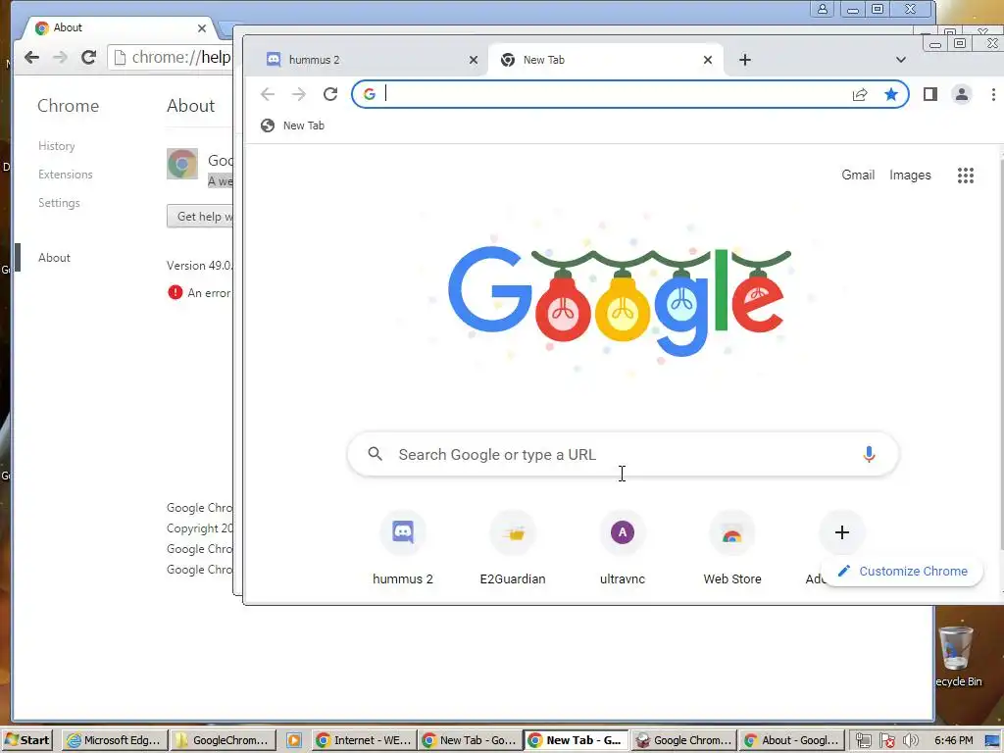This screenshot has width=1004, height=753.
Task: Click the Google G icon in the address bar
Action: [370, 95]
